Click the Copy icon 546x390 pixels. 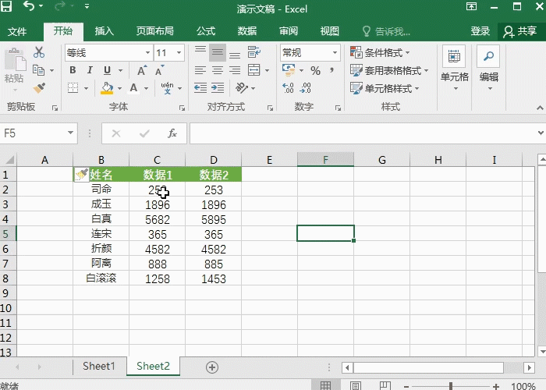pyautogui.click(x=38, y=70)
